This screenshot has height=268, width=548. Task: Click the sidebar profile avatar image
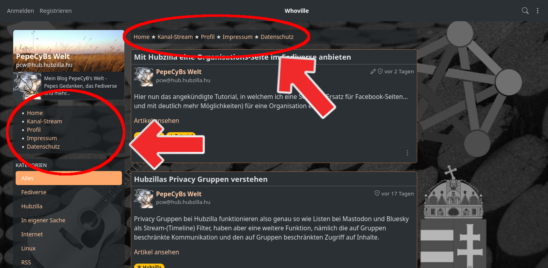pos(27,86)
